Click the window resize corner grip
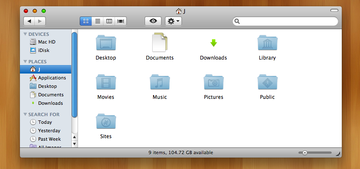The image size is (360, 169). pos(338,154)
